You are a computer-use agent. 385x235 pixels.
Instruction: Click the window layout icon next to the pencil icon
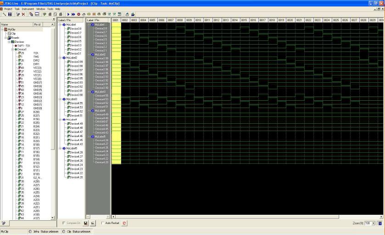tap(37, 15)
